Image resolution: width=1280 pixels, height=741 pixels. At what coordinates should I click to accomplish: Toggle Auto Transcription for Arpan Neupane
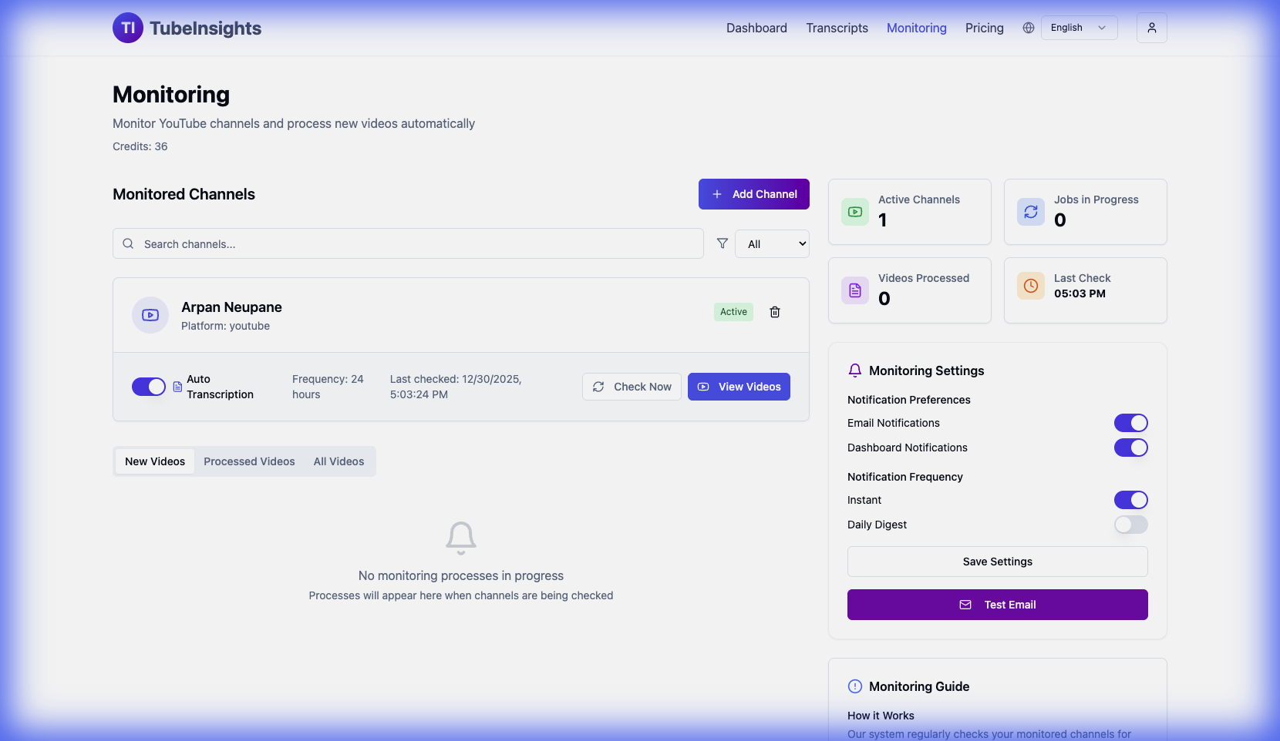(150, 387)
